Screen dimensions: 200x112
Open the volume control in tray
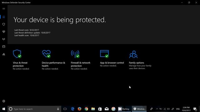(x=168, y=109)
